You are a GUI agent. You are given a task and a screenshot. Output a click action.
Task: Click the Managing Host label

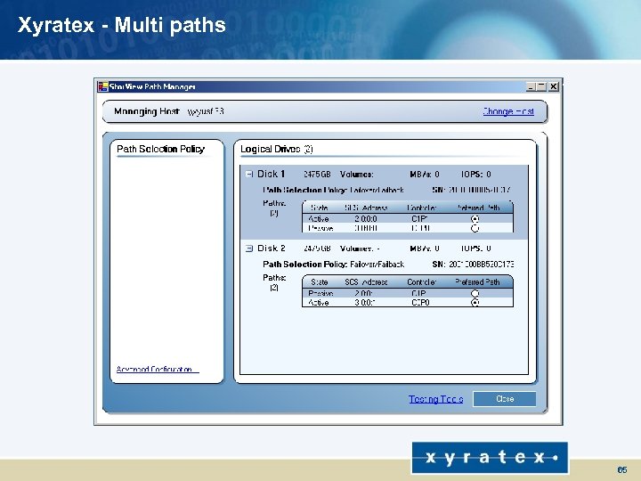pos(147,111)
